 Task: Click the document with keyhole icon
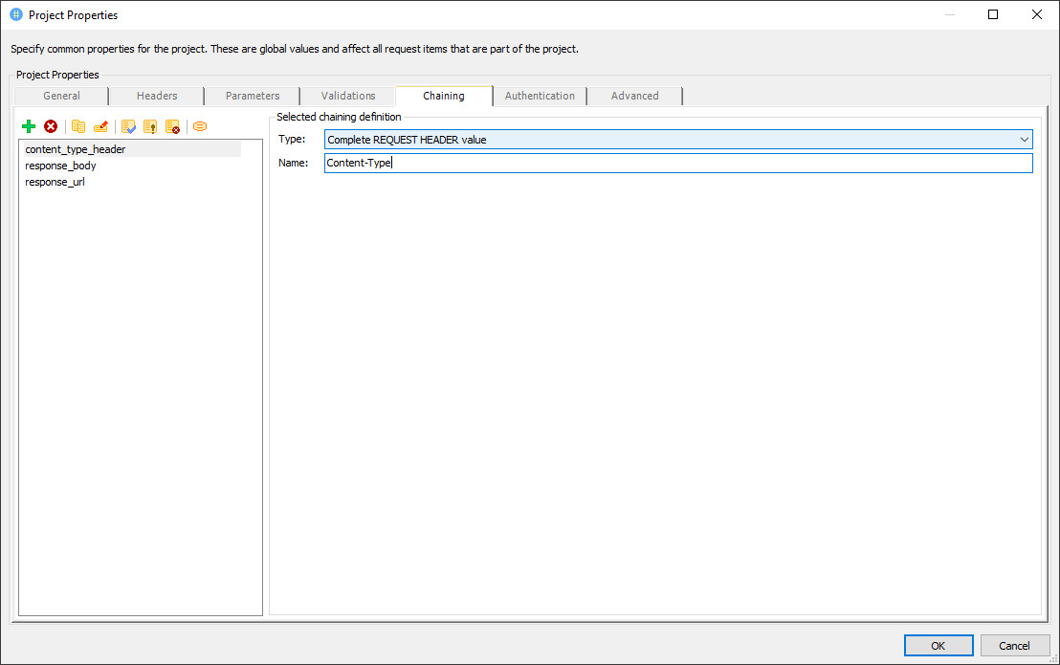(x=150, y=126)
